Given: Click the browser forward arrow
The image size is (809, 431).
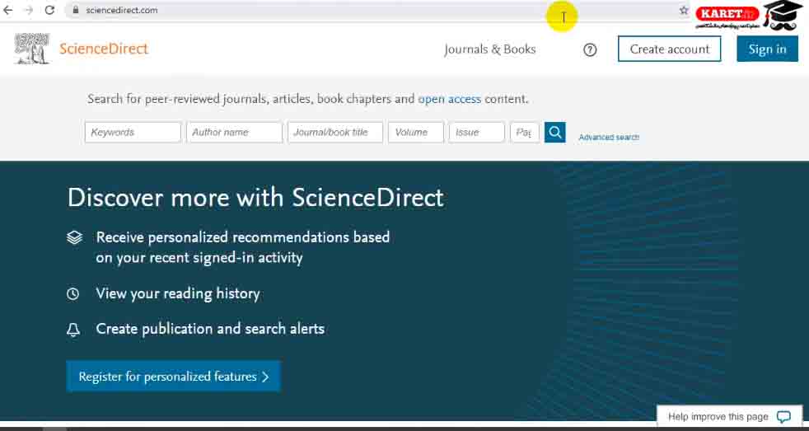Looking at the screenshot, I should [29, 10].
